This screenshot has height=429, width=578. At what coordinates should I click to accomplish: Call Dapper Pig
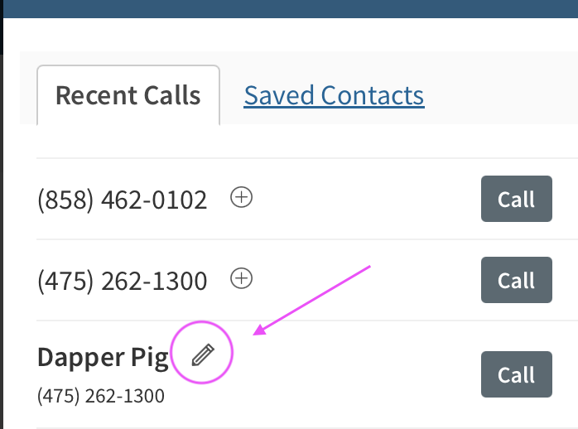click(516, 374)
